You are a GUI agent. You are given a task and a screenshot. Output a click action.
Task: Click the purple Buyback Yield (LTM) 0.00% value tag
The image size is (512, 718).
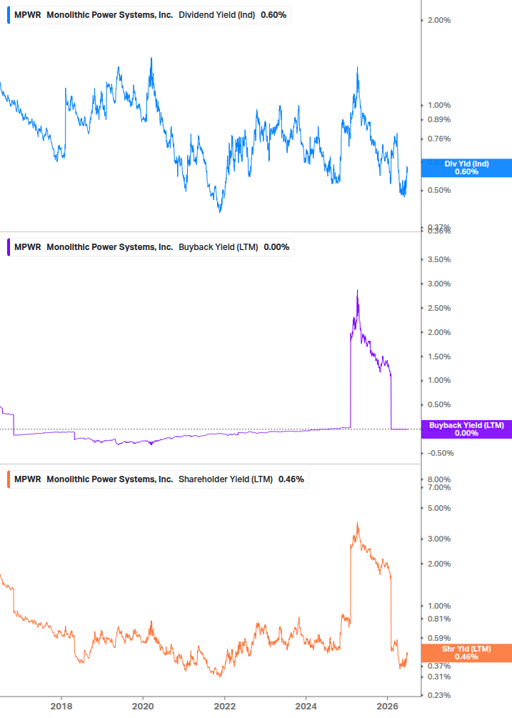pyautogui.click(x=466, y=429)
